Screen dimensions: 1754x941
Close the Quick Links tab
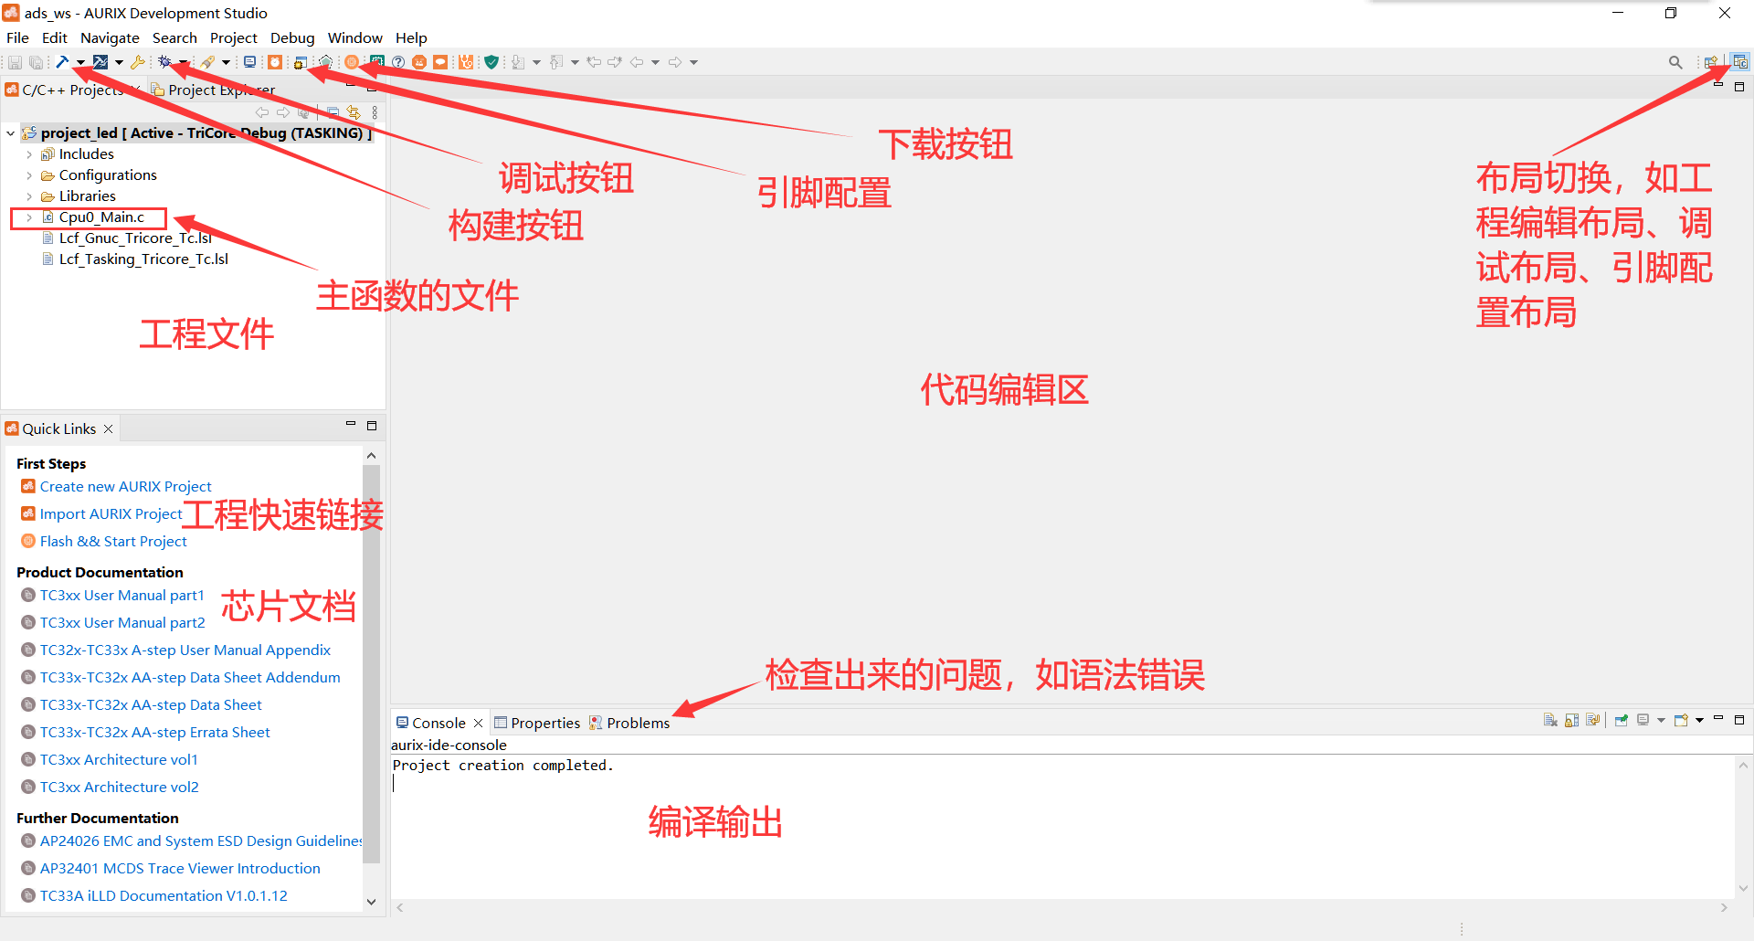[108, 428]
